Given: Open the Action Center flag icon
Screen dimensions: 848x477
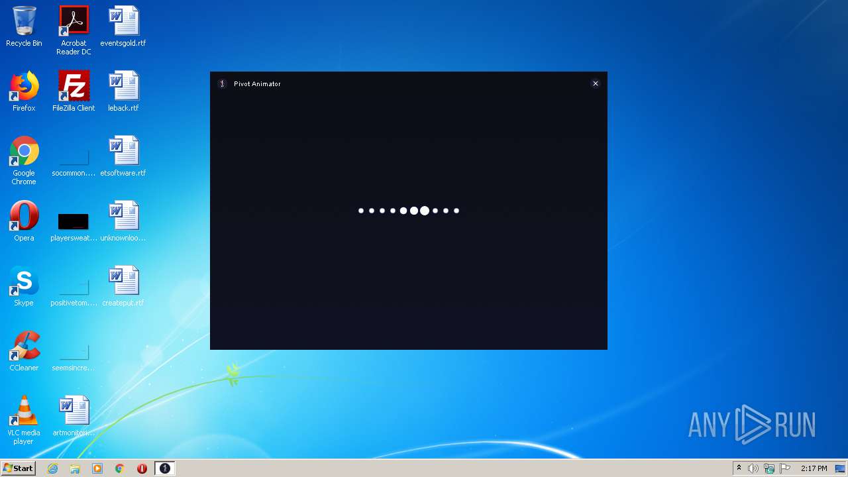Looking at the screenshot, I should pyautogui.click(x=785, y=468).
